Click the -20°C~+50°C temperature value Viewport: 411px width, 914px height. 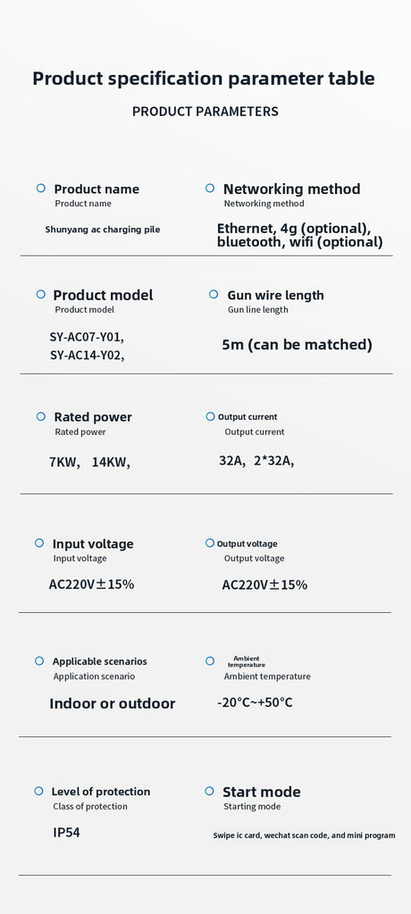255,702
